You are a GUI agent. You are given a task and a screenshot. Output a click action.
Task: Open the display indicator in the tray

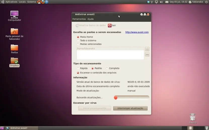(x=156, y=2)
